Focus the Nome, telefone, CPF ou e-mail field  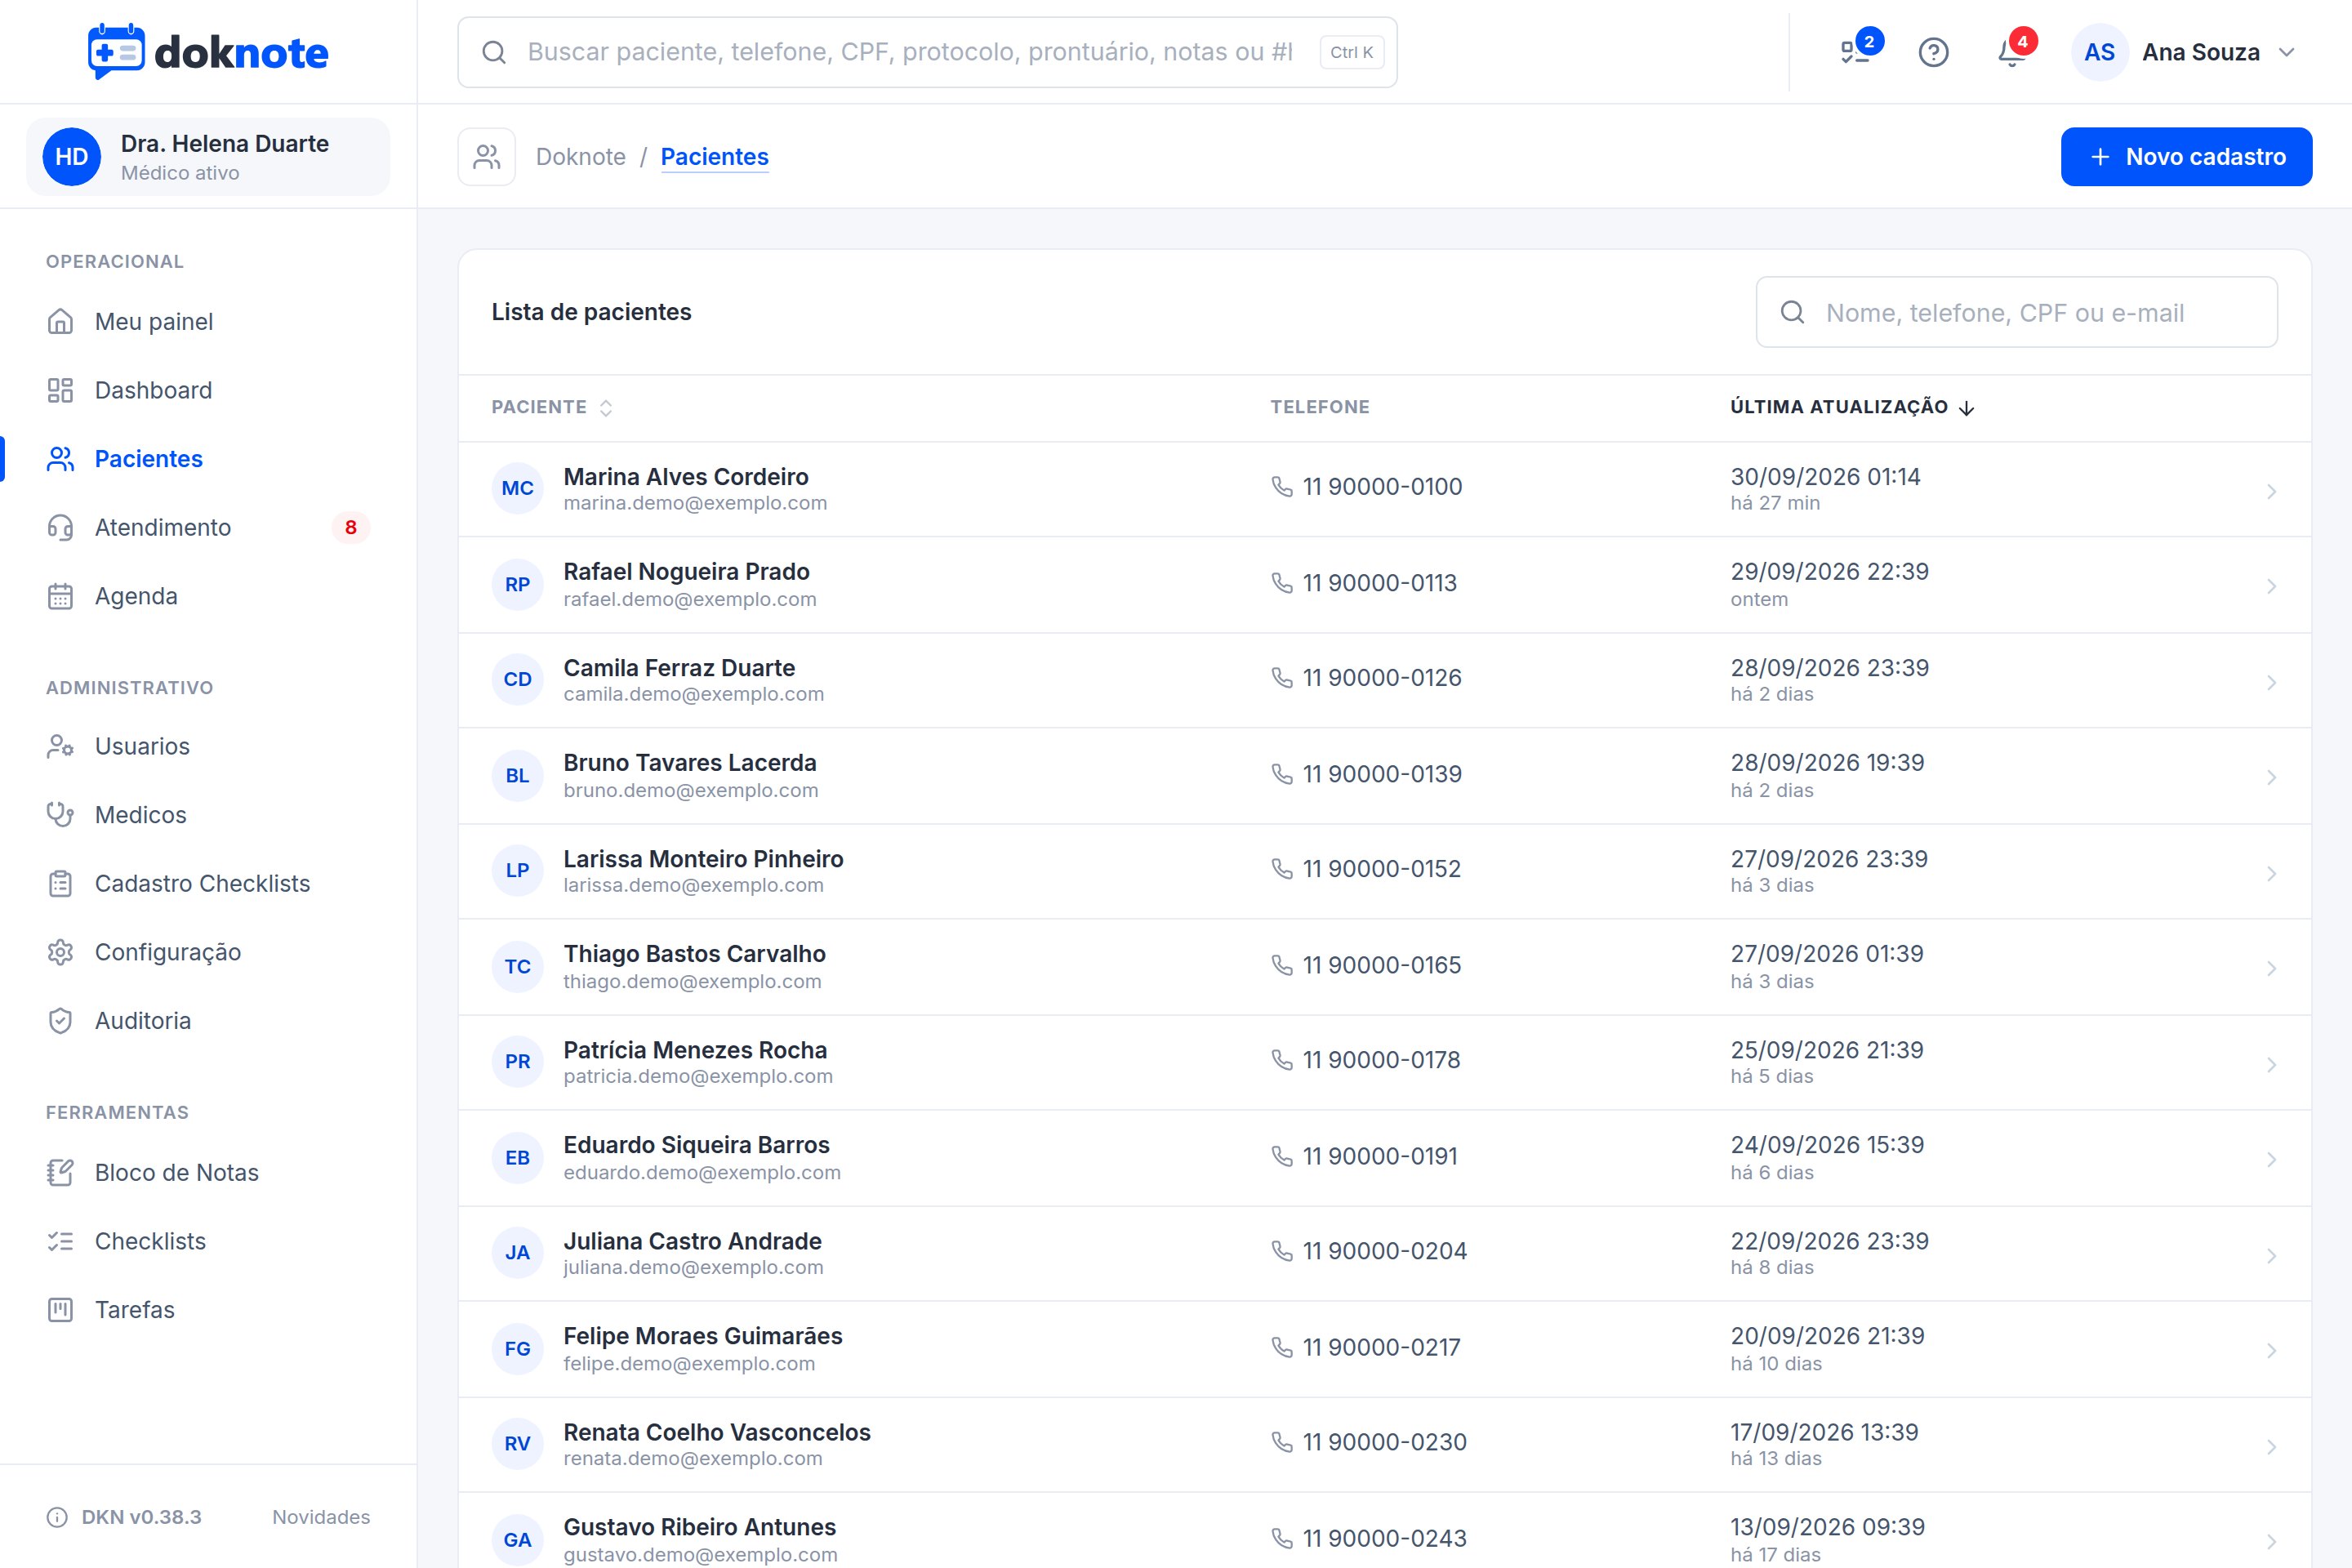click(2016, 313)
